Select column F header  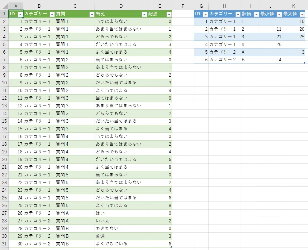point(183,6)
